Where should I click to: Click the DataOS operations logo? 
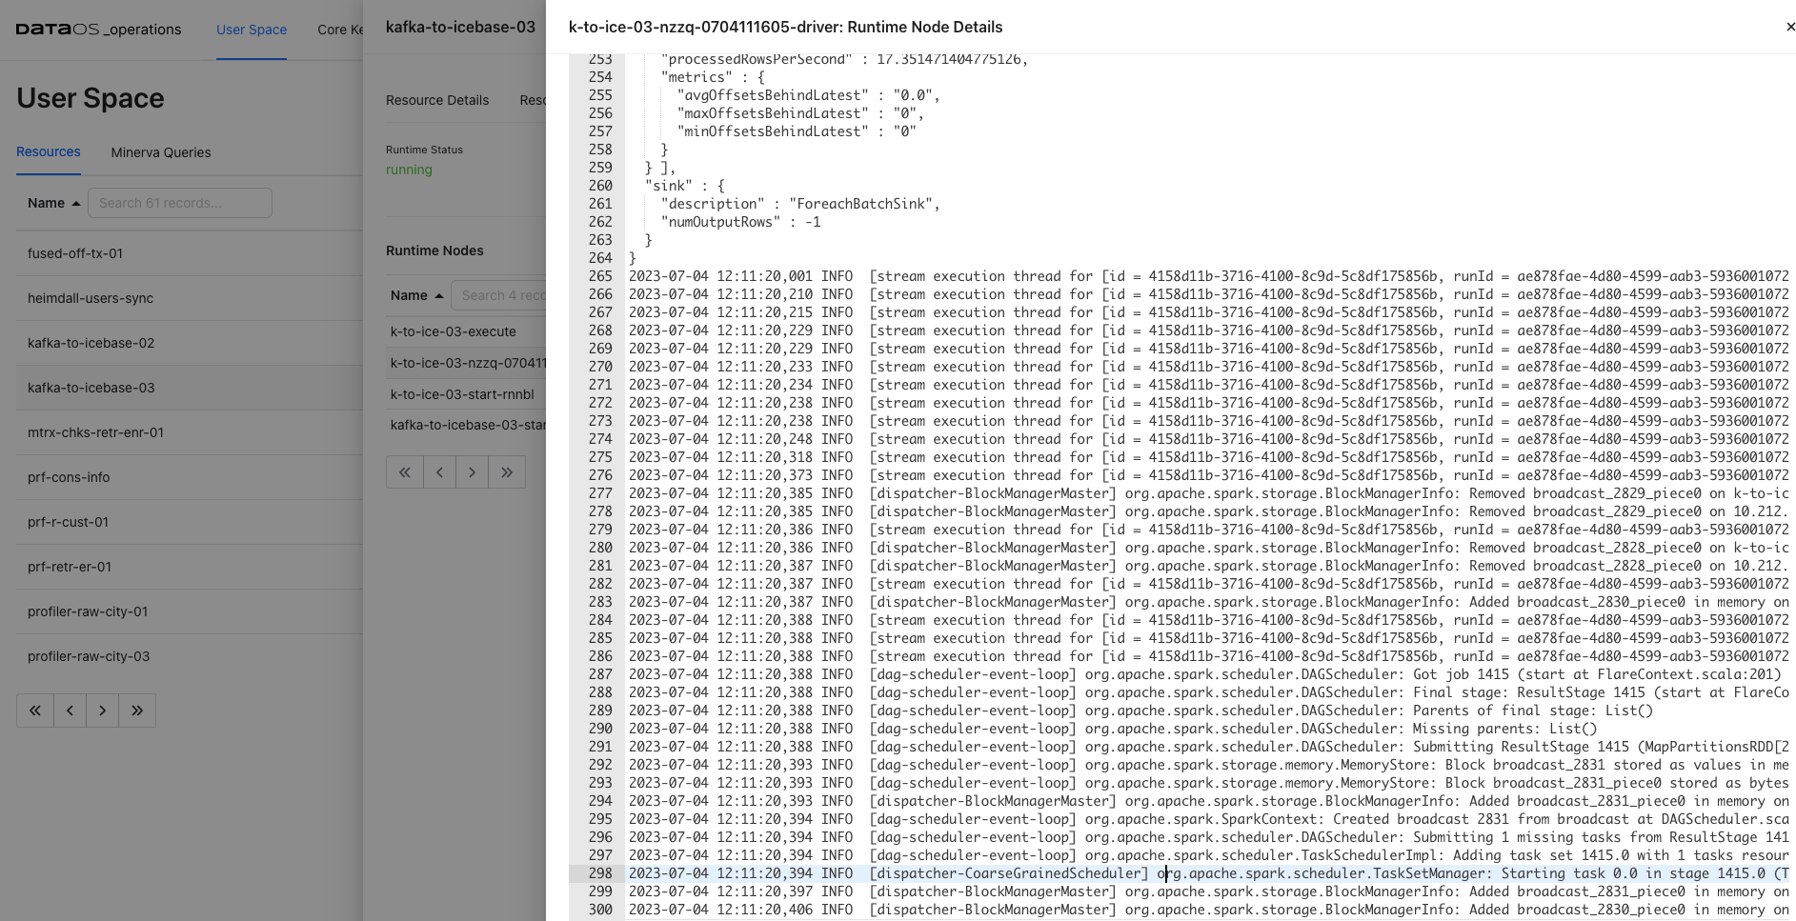coord(99,30)
